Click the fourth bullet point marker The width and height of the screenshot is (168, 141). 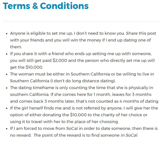click(x=7, y=88)
